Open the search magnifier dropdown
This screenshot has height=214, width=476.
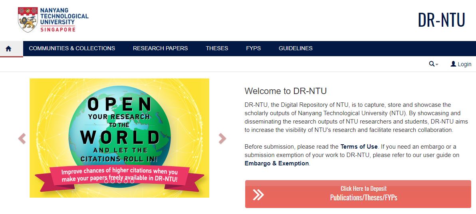(434, 64)
